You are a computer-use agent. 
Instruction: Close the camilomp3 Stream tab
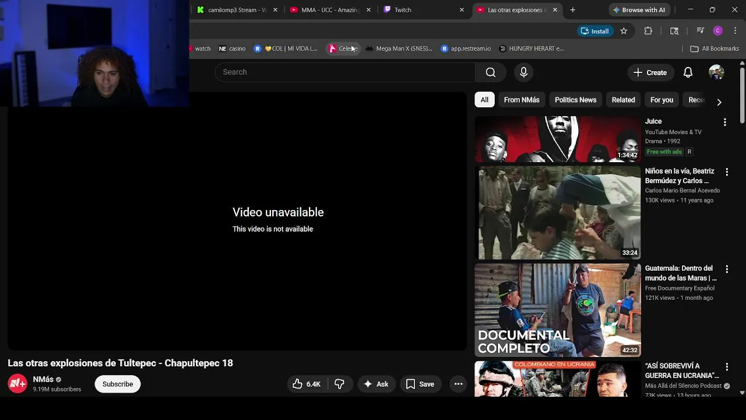click(275, 10)
